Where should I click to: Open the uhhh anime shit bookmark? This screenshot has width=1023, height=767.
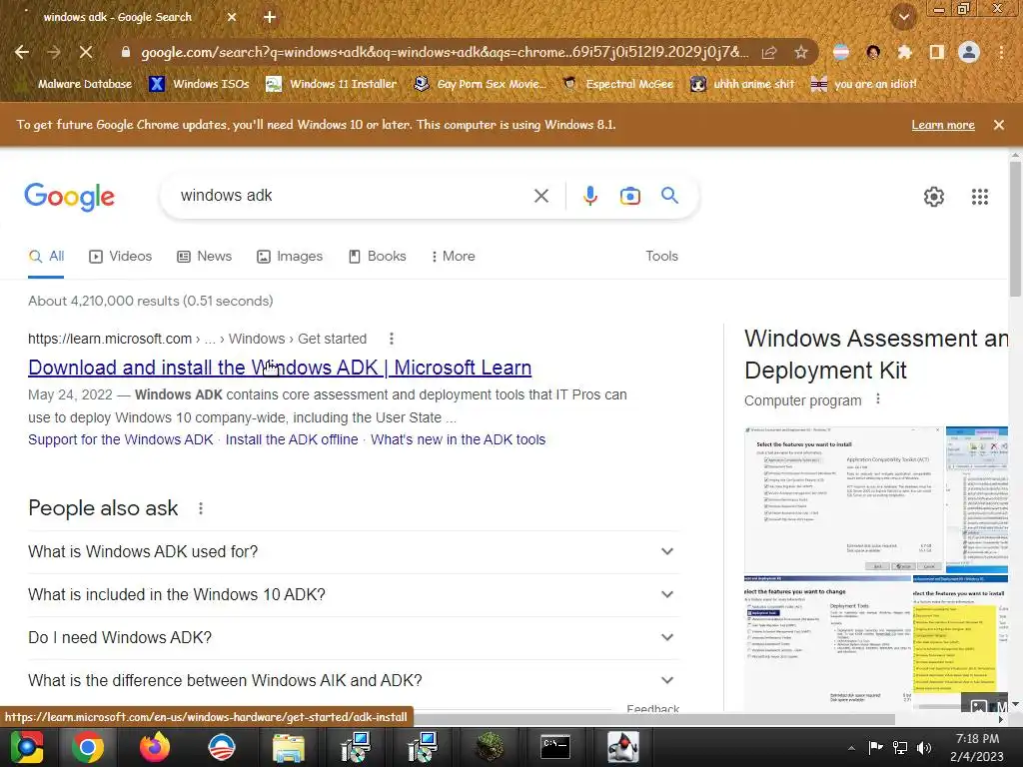coord(743,84)
